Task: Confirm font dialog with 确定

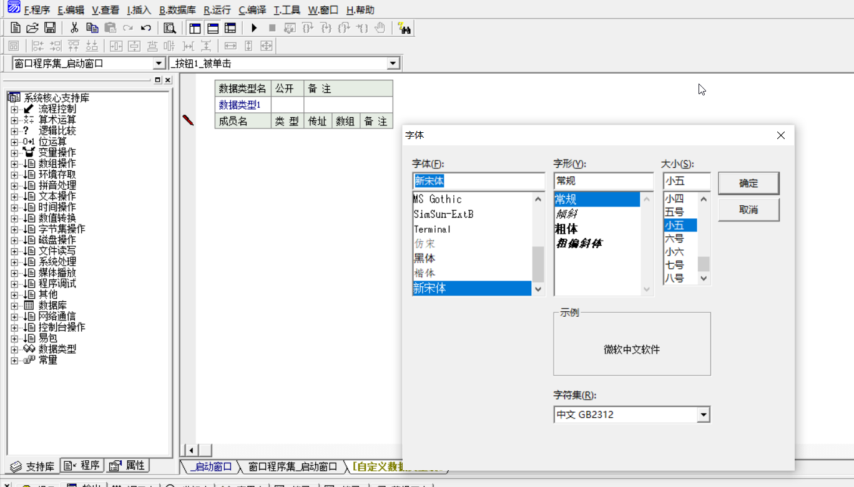Action: (x=748, y=183)
